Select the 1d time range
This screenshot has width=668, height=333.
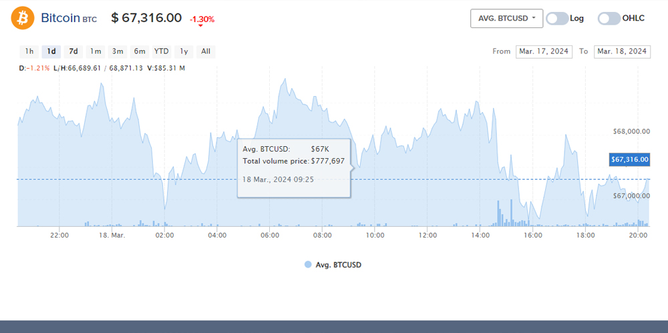[51, 51]
